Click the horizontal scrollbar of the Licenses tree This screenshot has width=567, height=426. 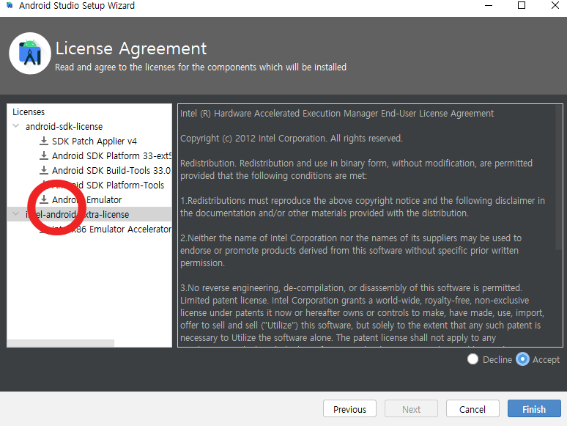click(x=60, y=342)
